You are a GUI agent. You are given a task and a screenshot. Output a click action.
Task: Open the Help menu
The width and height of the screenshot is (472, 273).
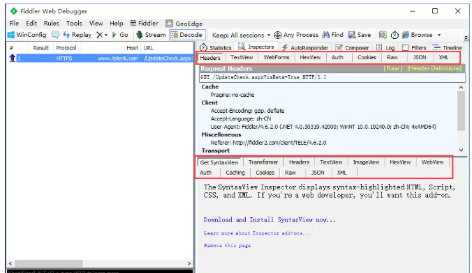(x=116, y=23)
